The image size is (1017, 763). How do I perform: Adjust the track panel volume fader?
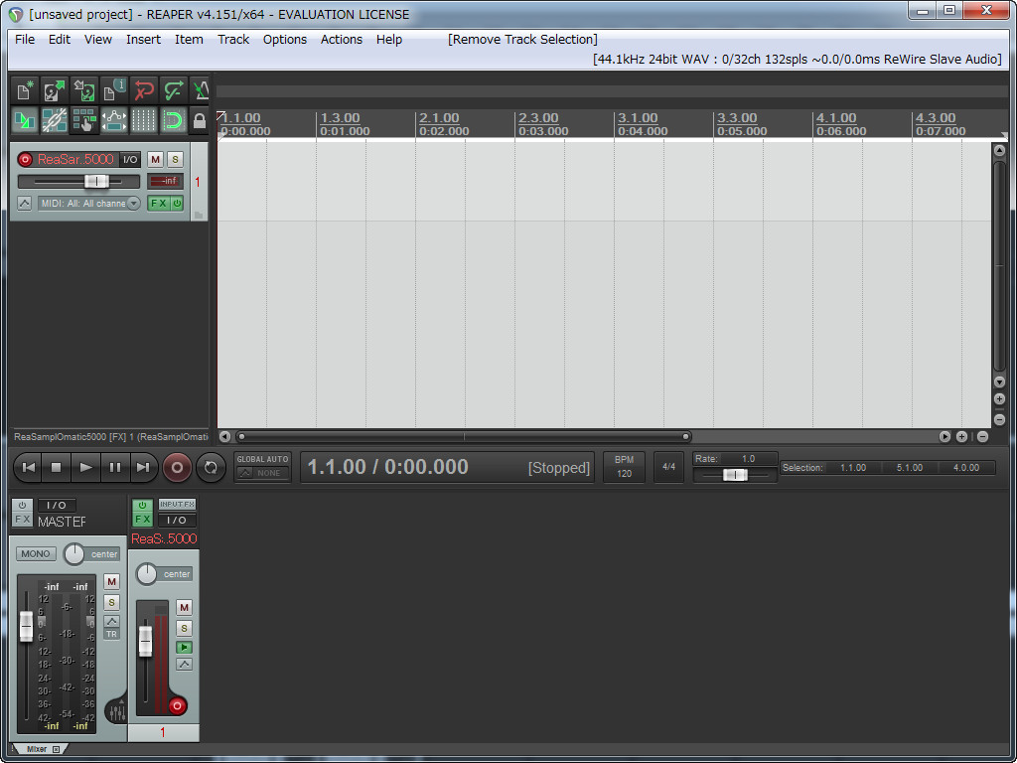[97, 182]
